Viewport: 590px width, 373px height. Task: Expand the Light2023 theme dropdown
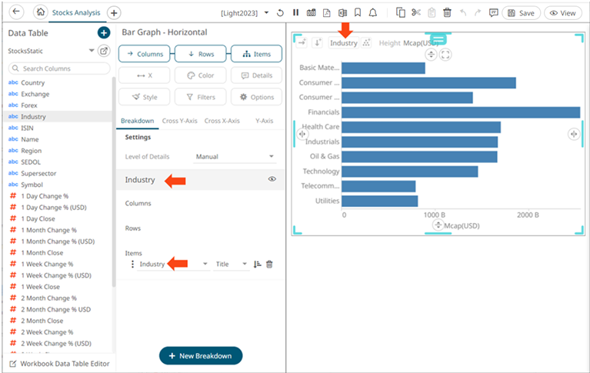pyautogui.click(x=266, y=13)
